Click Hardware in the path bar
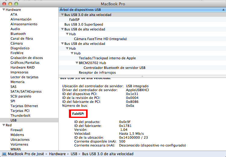 tap(57, 154)
